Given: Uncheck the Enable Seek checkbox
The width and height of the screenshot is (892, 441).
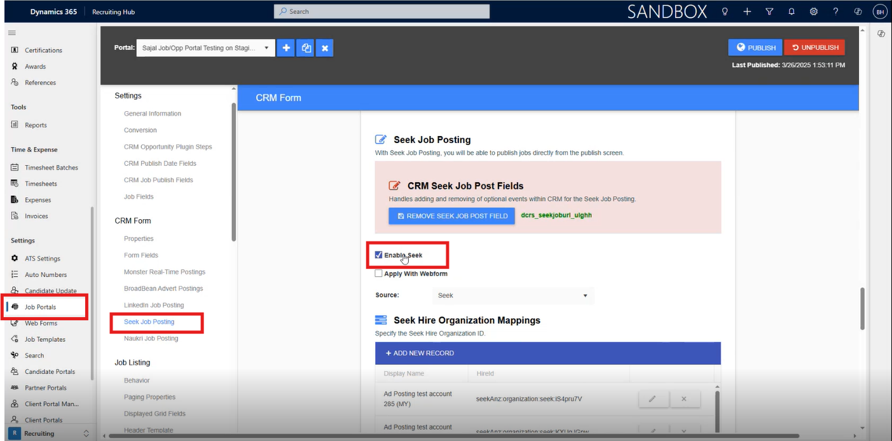Looking at the screenshot, I should [379, 255].
